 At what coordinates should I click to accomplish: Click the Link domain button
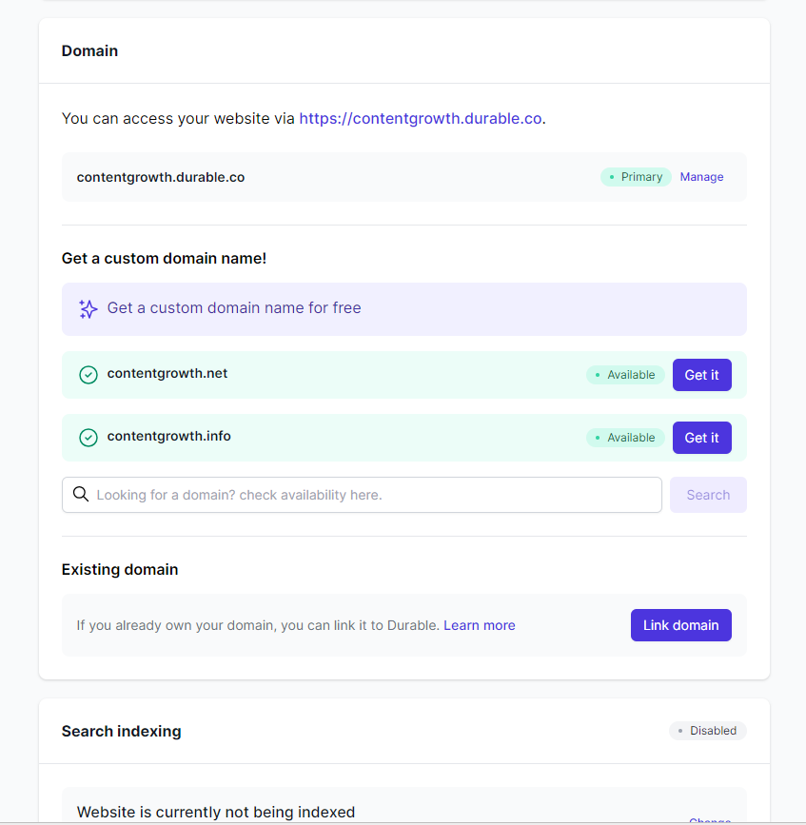(x=680, y=625)
